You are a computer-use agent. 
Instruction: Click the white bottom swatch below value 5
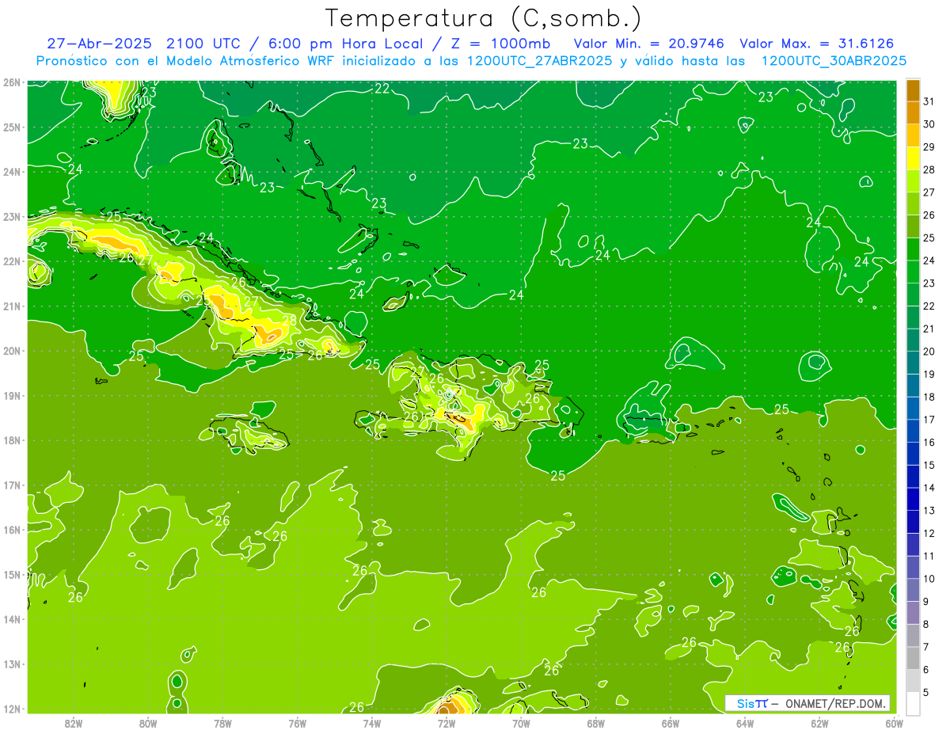(x=913, y=703)
